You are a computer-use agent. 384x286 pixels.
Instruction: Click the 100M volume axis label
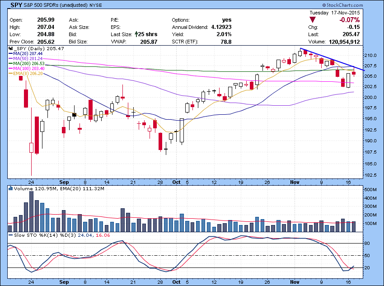[x=370, y=223]
